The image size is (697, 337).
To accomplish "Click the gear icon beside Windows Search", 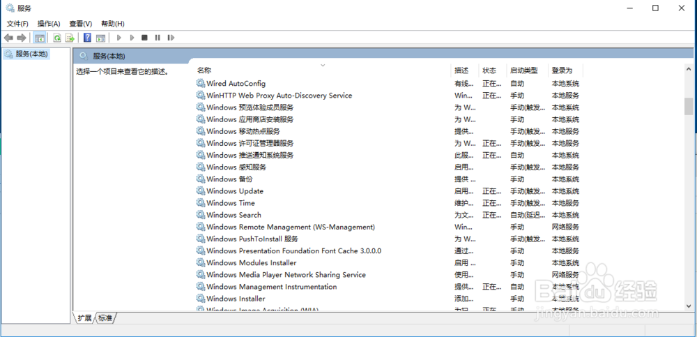I will pyautogui.click(x=201, y=215).
